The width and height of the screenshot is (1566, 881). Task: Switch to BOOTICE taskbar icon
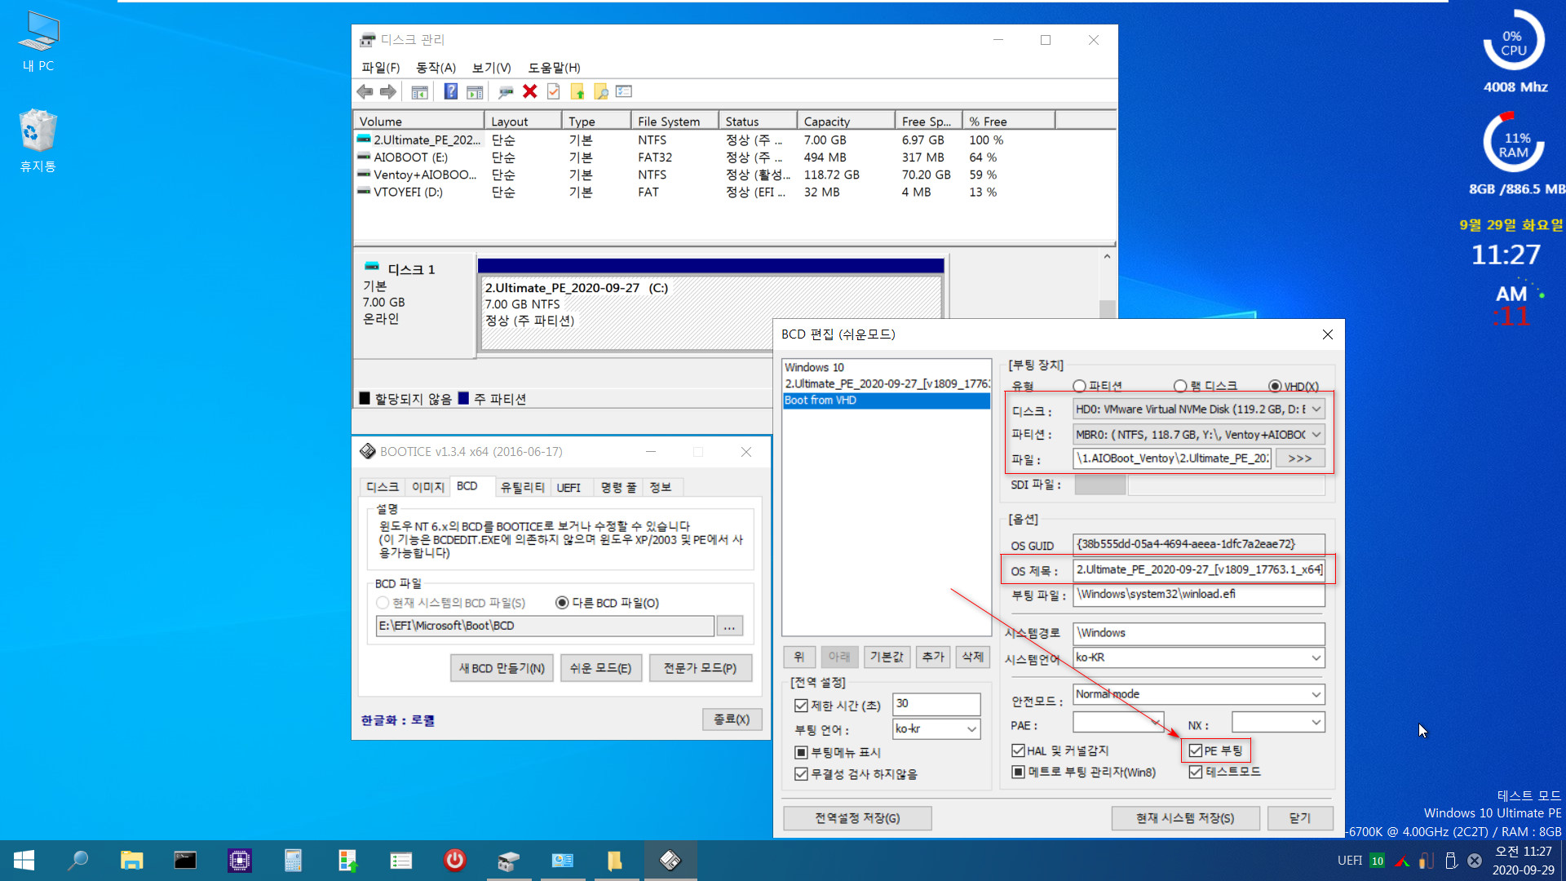pyautogui.click(x=670, y=860)
